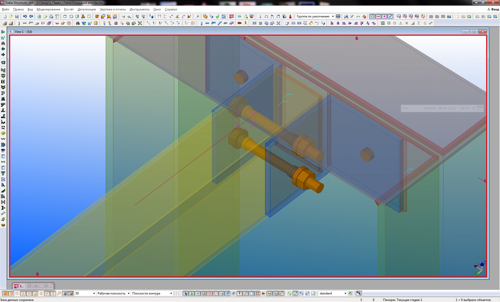500x302 pixels.
Task: Toggle the first snap switch at bottom-left
Action: 5,293
